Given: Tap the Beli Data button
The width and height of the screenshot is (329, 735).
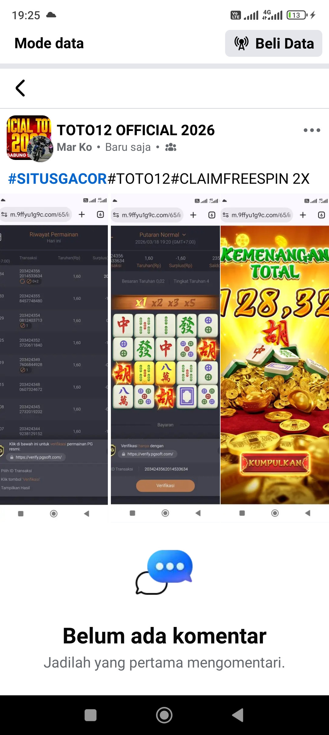Looking at the screenshot, I should point(274,43).
